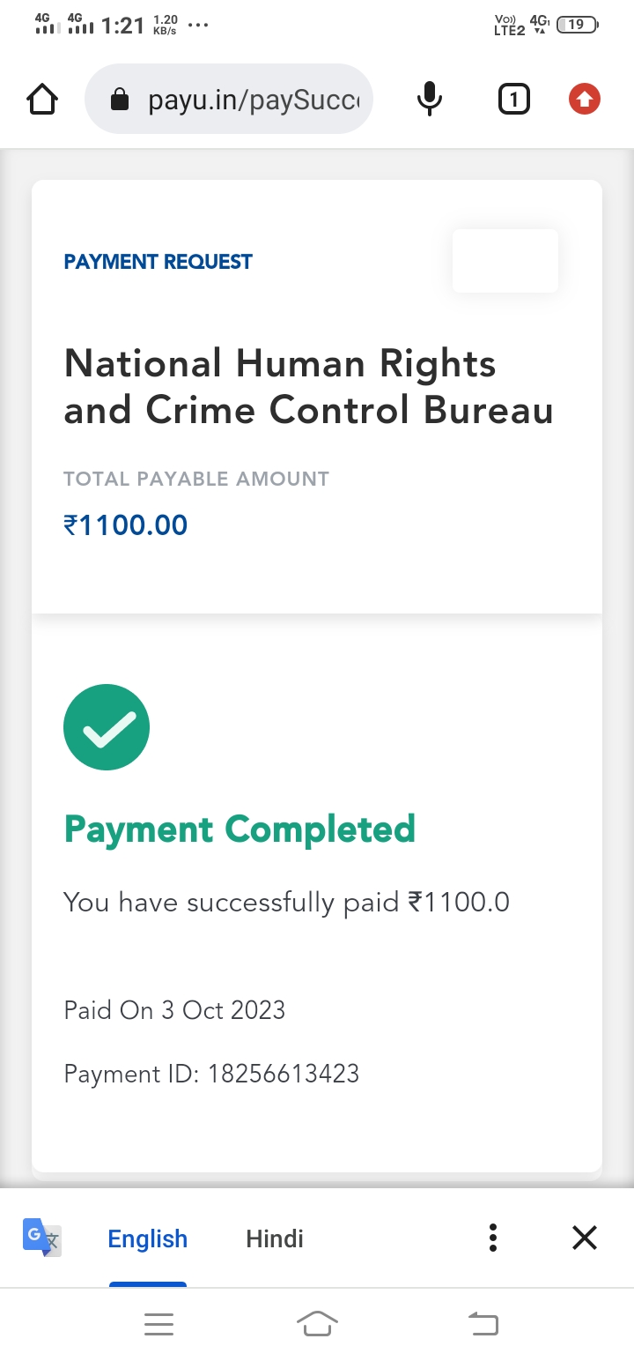Open the tab switcher showing 1 tab
634x1361 pixels.
tap(513, 100)
